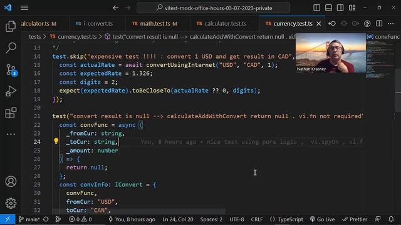Click the Nathan Krasney webcam thumbnail

331,53
